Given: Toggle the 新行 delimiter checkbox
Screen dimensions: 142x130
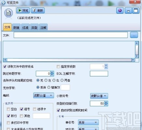Looking at the screenshot, I should click(8, 116).
